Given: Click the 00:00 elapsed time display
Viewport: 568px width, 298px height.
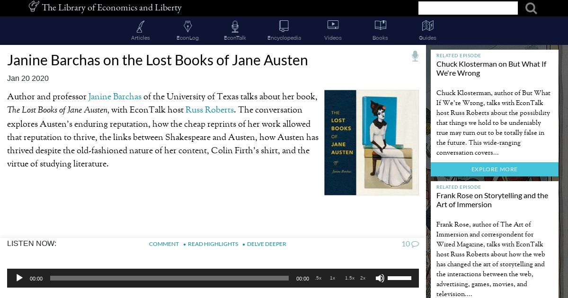Looking at the screenshot, I should [36, 279].
